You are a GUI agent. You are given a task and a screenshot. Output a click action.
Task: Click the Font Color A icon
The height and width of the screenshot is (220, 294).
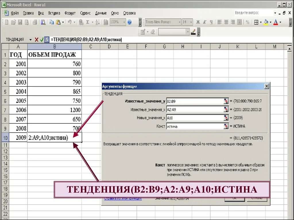click(x=276, y=22)
